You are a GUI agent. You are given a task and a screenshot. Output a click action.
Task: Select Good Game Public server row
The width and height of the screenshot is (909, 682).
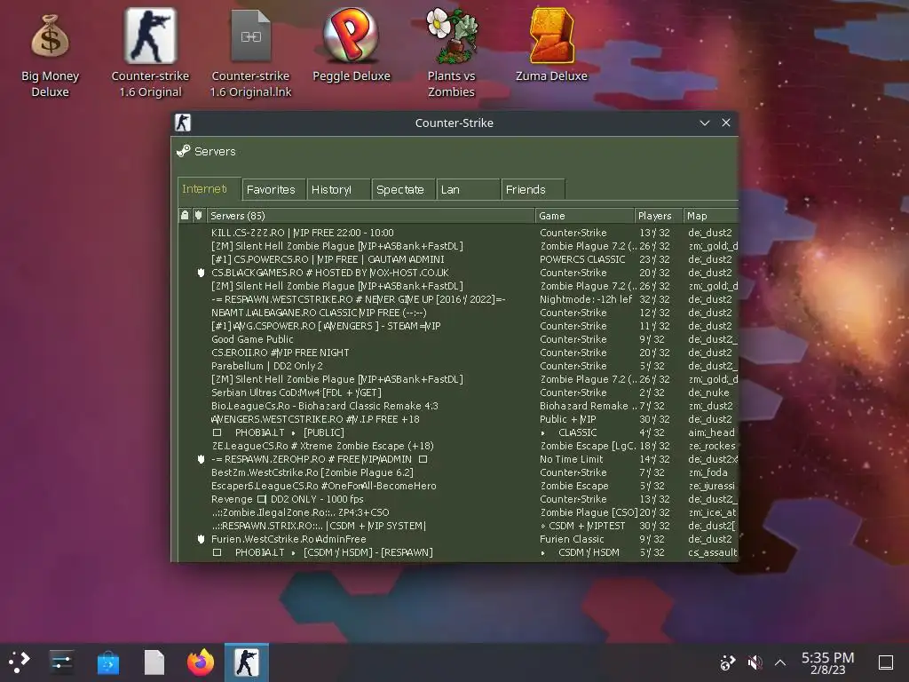point(458,339)
